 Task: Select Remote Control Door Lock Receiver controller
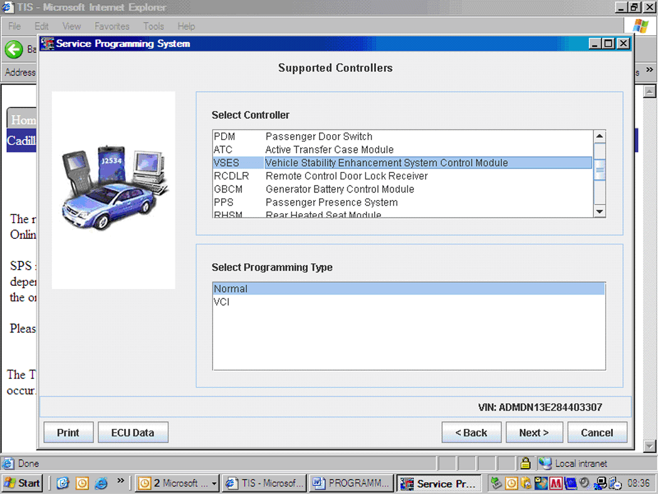347,176
